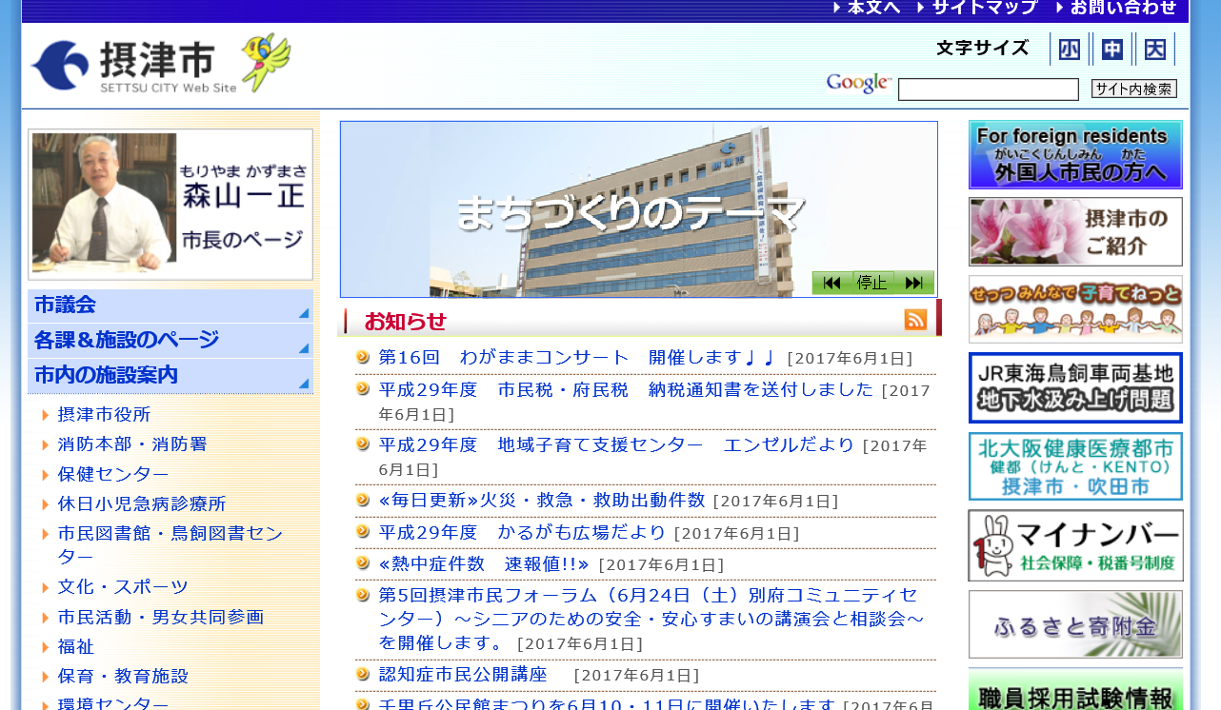Image resolution: width=1221 pixels, height=710 pixels.
Task: Set text size to medium (中)
Action: tap(1111, 49)
